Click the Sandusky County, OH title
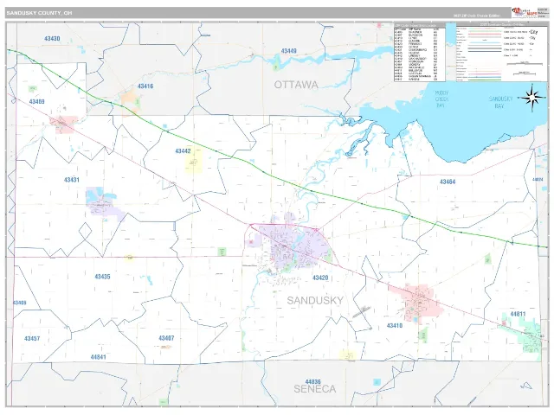 (39, 13)
